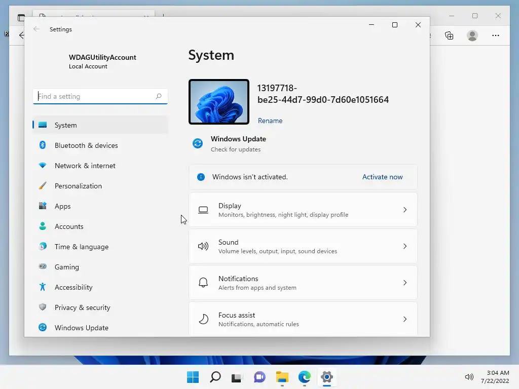
Task: Expand the Display settings chevron
Action: (x=405, y=210)
